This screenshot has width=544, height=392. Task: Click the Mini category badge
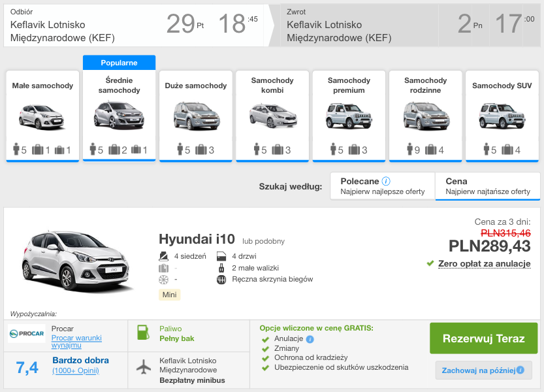coord(169,295)
